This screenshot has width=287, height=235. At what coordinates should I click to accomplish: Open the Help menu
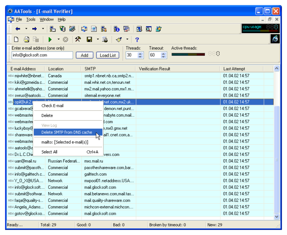(x=62, y=19)
